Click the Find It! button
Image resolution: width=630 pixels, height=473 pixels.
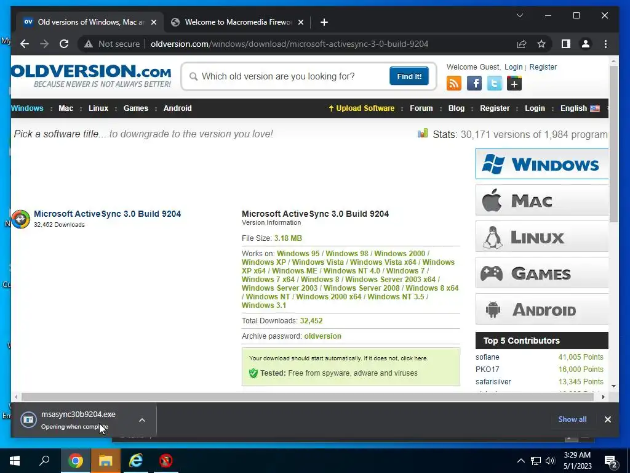point(409,76)
